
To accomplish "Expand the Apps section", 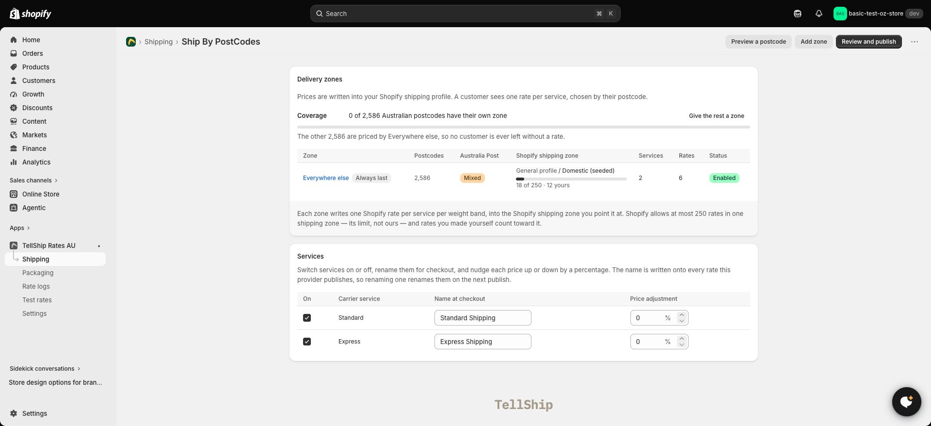I will 20,228.
